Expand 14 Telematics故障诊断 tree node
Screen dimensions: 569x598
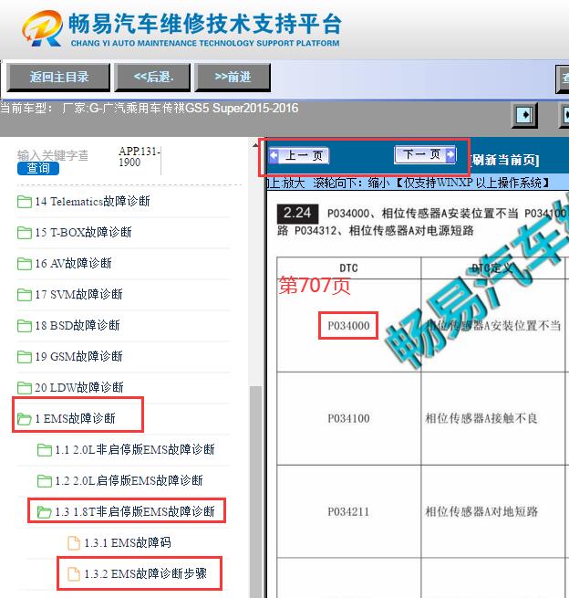pos(92,202)
